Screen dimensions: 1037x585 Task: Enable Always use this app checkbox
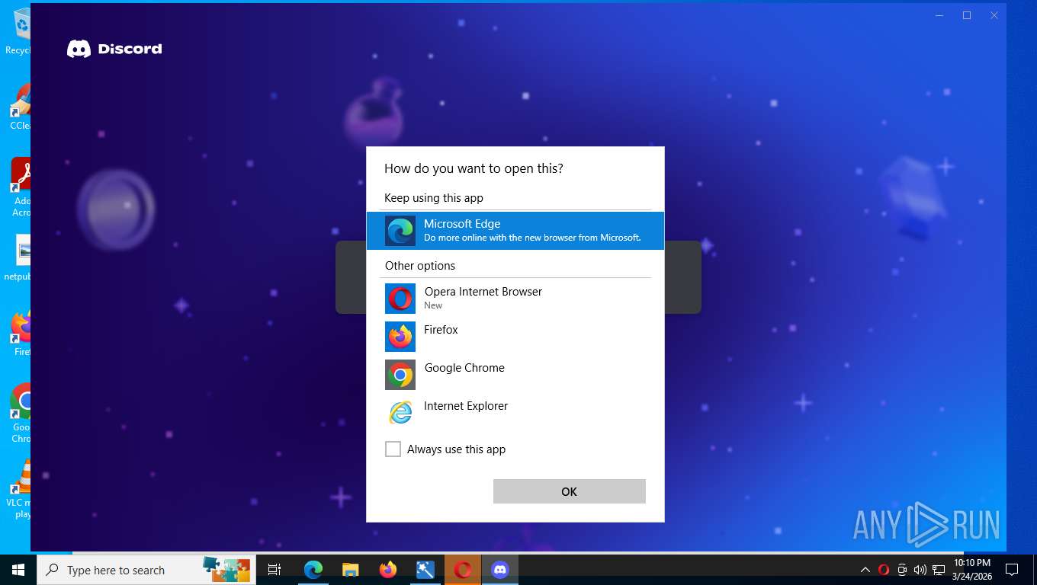pos(393,449)
